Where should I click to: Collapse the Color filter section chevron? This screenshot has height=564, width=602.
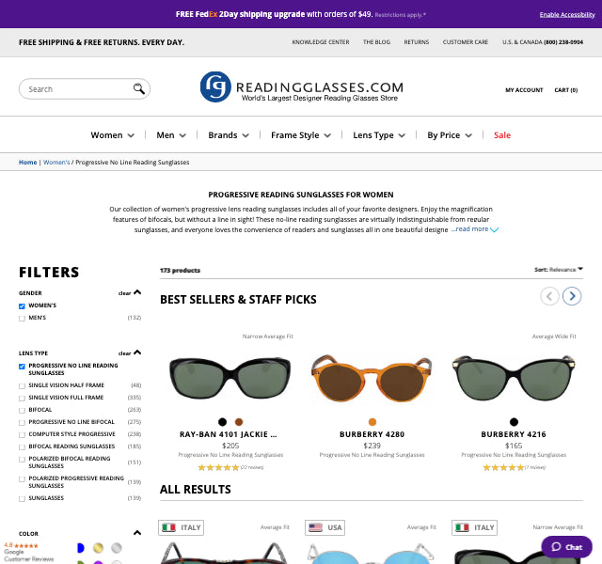click(x=137, y=533)
